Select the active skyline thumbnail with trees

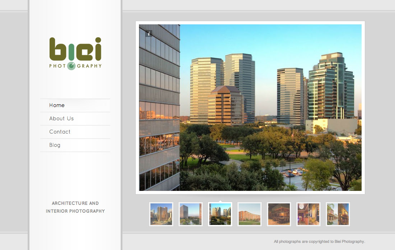pos(220,214)
